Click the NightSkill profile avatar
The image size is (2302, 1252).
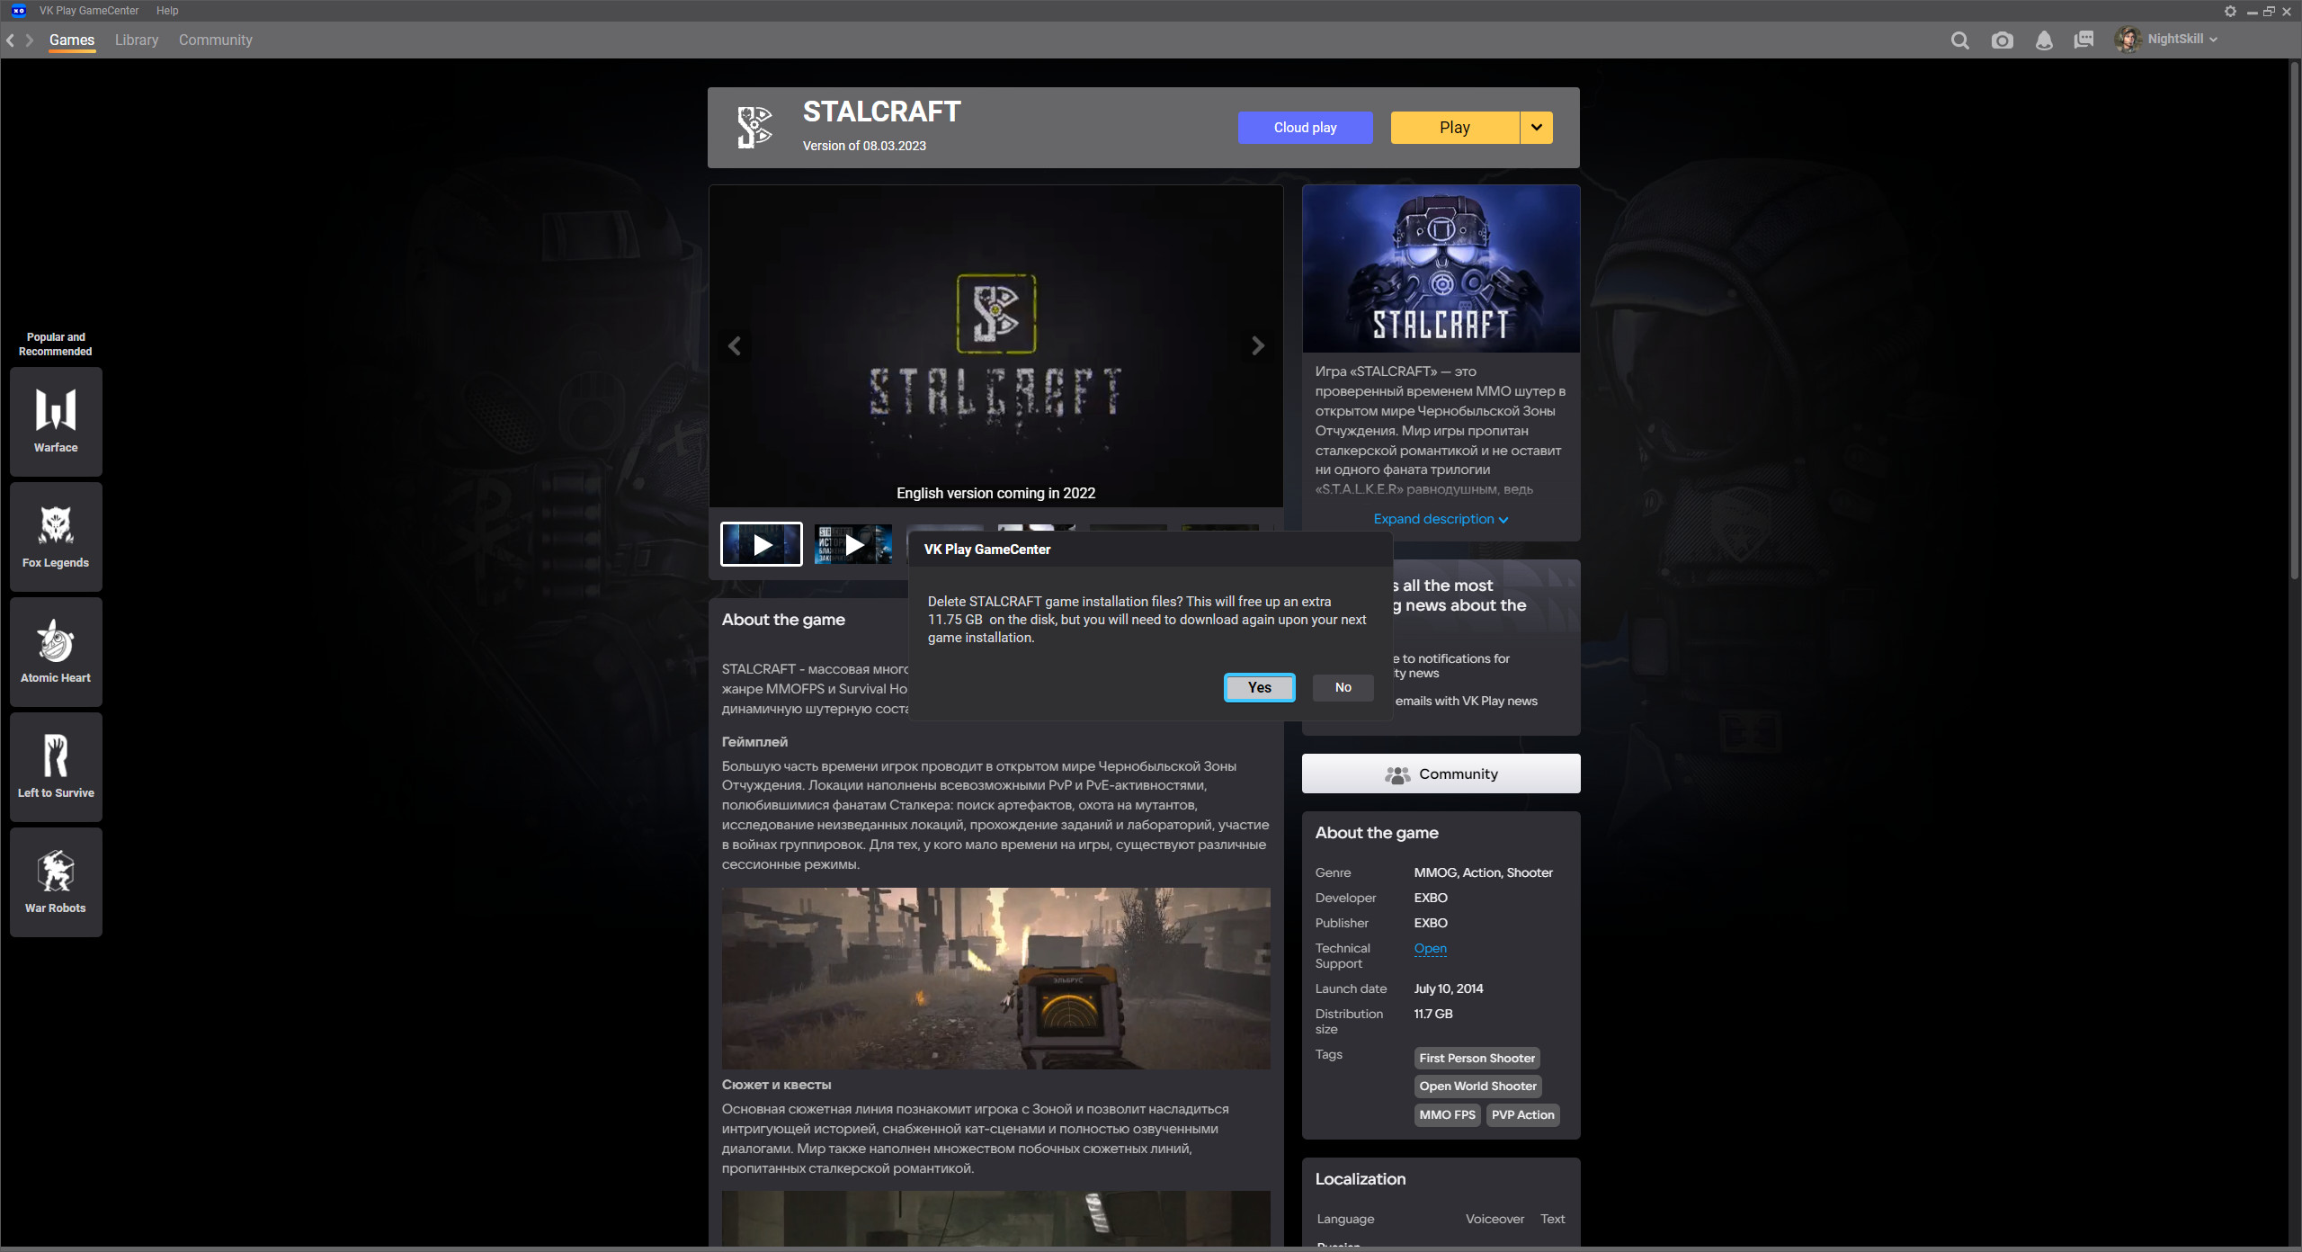(x=2128, y=40)
